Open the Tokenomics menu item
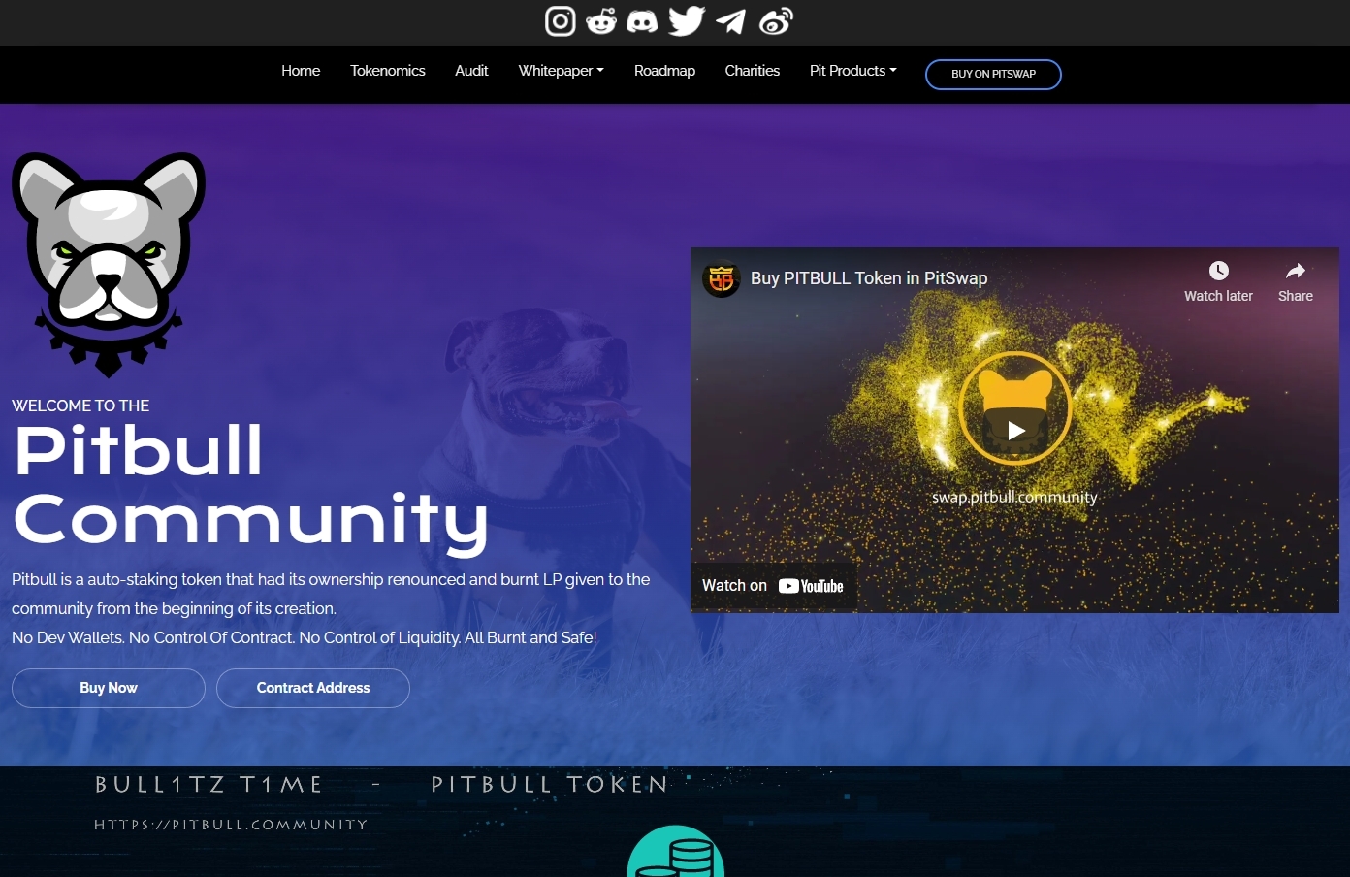This screenshot has width=1350, height=877. point(388,71)
